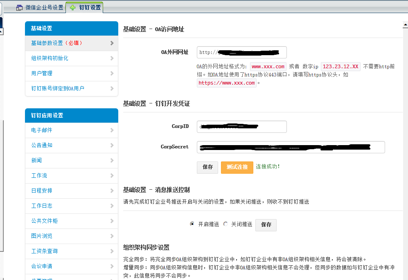Click the arrow icon beside 电子邮件

coord(112,130)
